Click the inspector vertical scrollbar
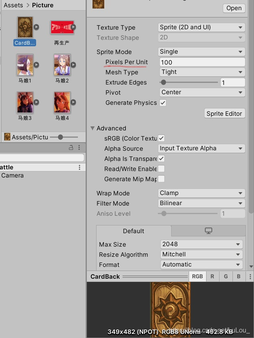Image resolution: width=254 pixels, height=338 pixels. pos(251,108)
